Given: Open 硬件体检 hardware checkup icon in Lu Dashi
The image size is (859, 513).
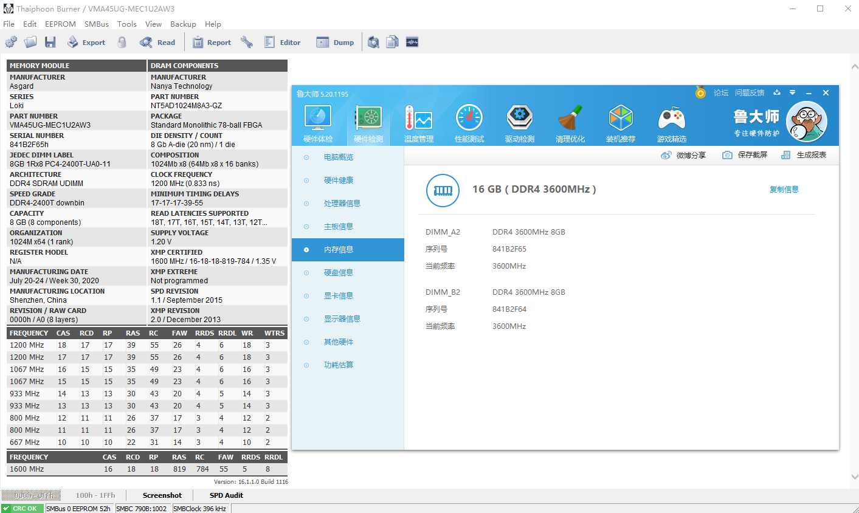Looking at the screenshot, I should pyautogui.click(x=318, y=124).
